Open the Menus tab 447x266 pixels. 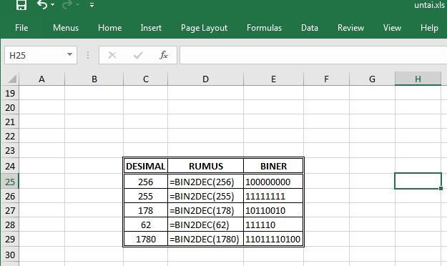[66, 28]
